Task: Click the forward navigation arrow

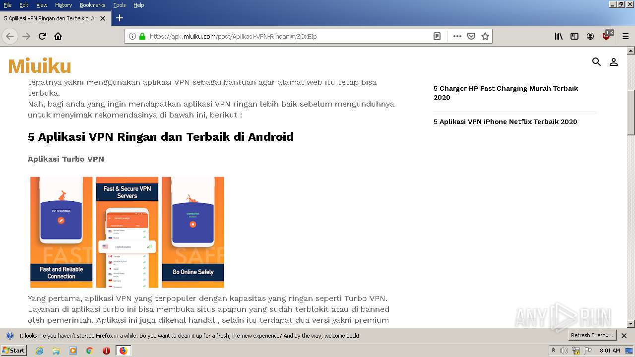Action: click(26, 36)
